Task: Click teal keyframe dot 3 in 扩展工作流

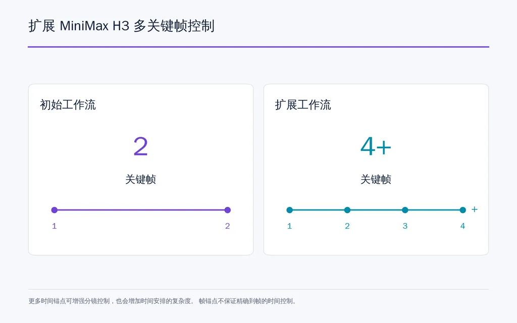Action: 405,210
